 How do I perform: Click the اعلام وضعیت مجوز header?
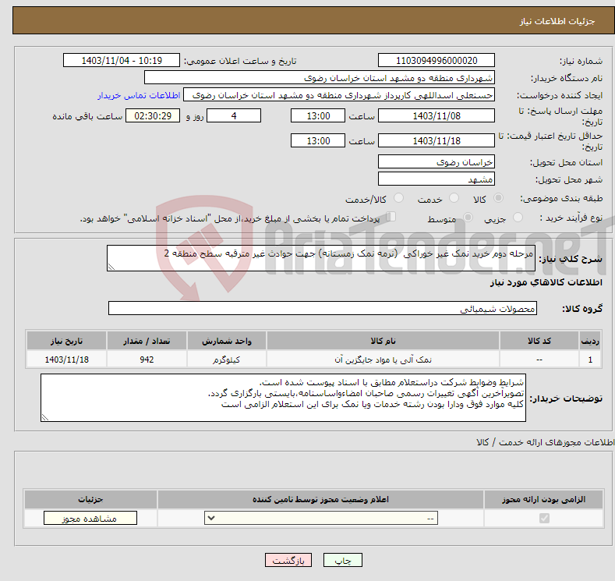(x=320, y=499)
